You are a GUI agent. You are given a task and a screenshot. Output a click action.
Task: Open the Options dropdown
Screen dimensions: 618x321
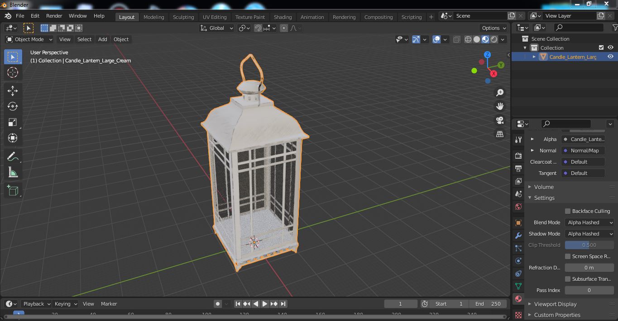point(493,28)
